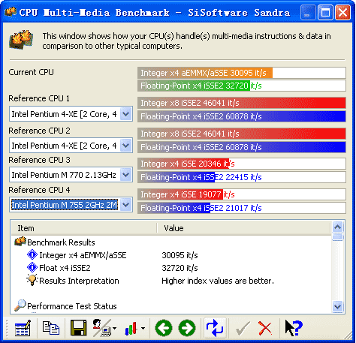Screen dimensions: 356x343
Task: Open Reference CPU 1 dropdown arrow
Action: [125, 114]
